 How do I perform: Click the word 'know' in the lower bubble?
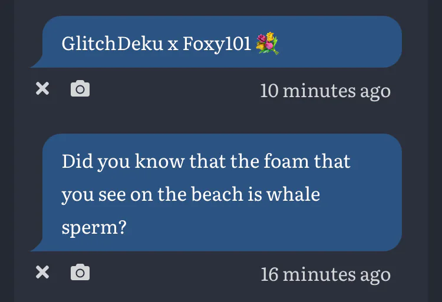click(160, 161)
